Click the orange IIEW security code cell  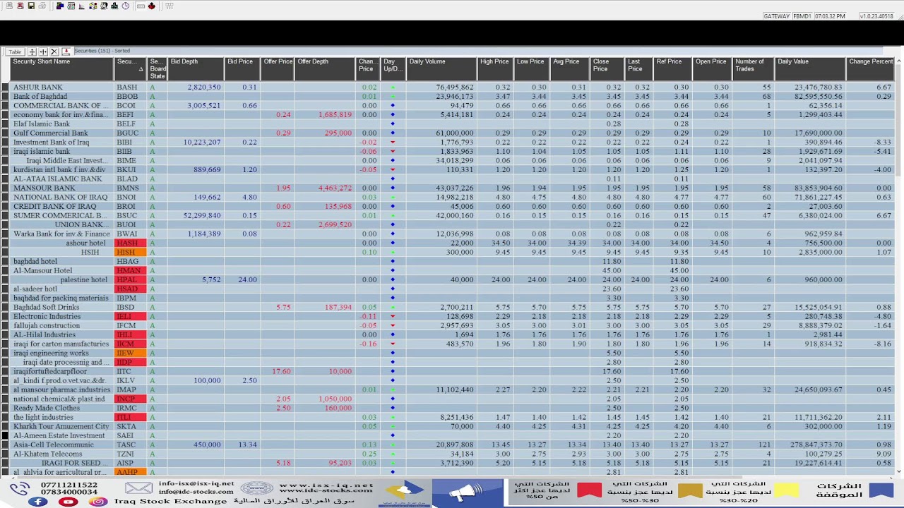click(x=131, y=353)
